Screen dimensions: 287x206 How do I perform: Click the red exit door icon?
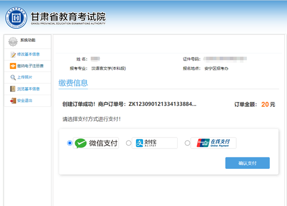point(13,100)
